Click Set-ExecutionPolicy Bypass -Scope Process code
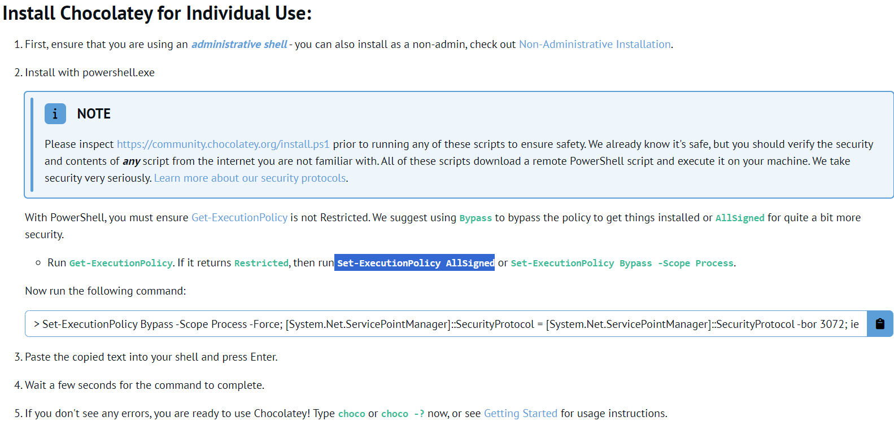The image size is (894, 421). [622, 264]
